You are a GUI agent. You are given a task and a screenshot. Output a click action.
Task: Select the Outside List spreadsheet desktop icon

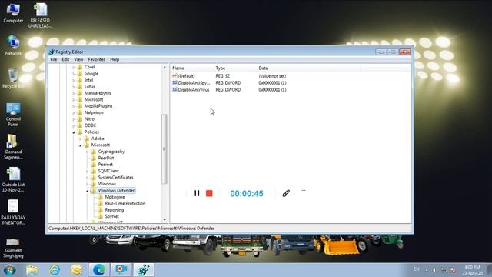point(13,179)
